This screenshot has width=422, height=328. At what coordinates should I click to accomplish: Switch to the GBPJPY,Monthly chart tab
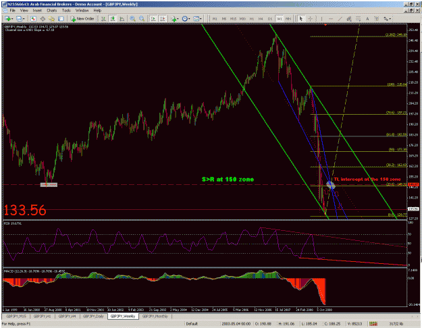pyautogui.click(x=155, y=316)
